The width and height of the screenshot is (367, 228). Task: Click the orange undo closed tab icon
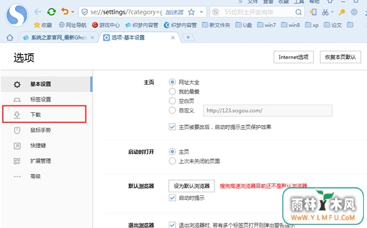click(x=65, y=11)
